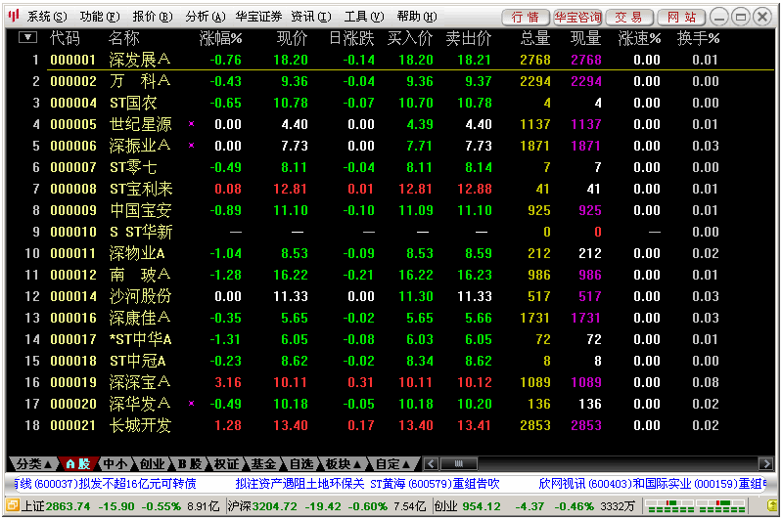Click the horizontal scrollbar thumb
783x521 pixels.
pyautogui.click(x=458, y=464)
